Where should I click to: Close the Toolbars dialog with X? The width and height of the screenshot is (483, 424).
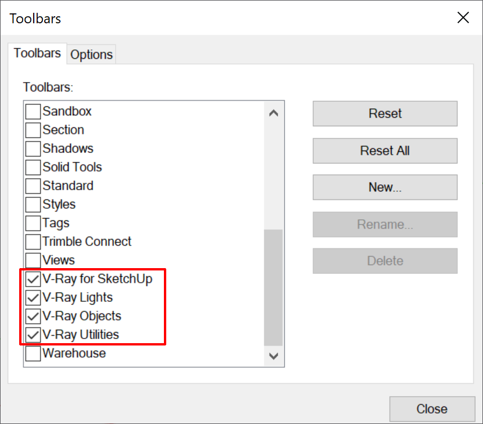click(x=463, y=17)
